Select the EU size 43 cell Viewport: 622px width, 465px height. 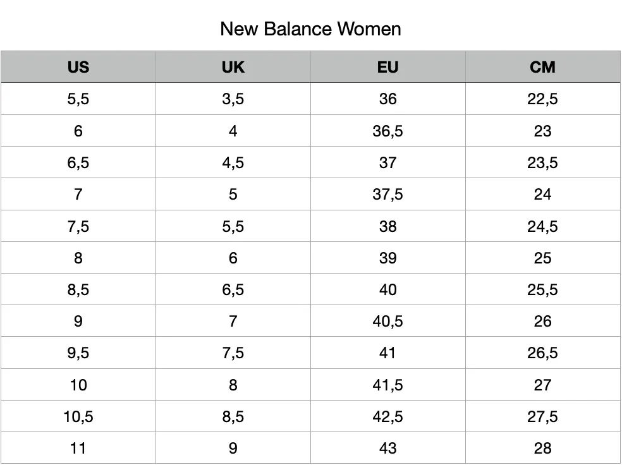point(387,448)
